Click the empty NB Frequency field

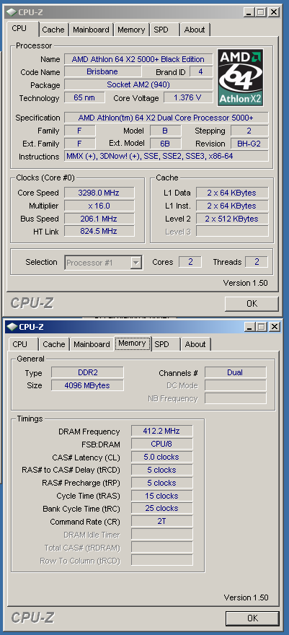pos(235,398)
